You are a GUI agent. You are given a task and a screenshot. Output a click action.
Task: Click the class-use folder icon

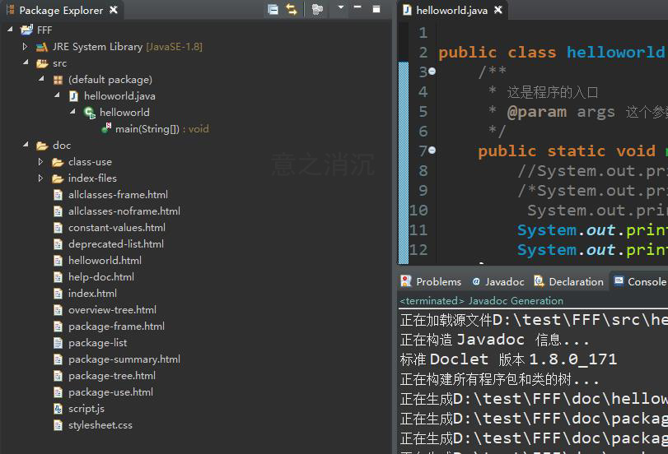[x=58, y=162]
